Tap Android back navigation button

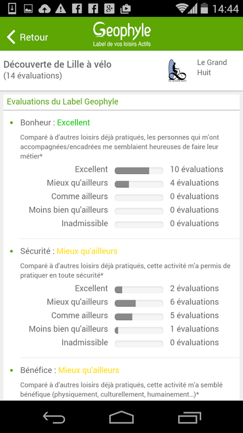point(54,417)
